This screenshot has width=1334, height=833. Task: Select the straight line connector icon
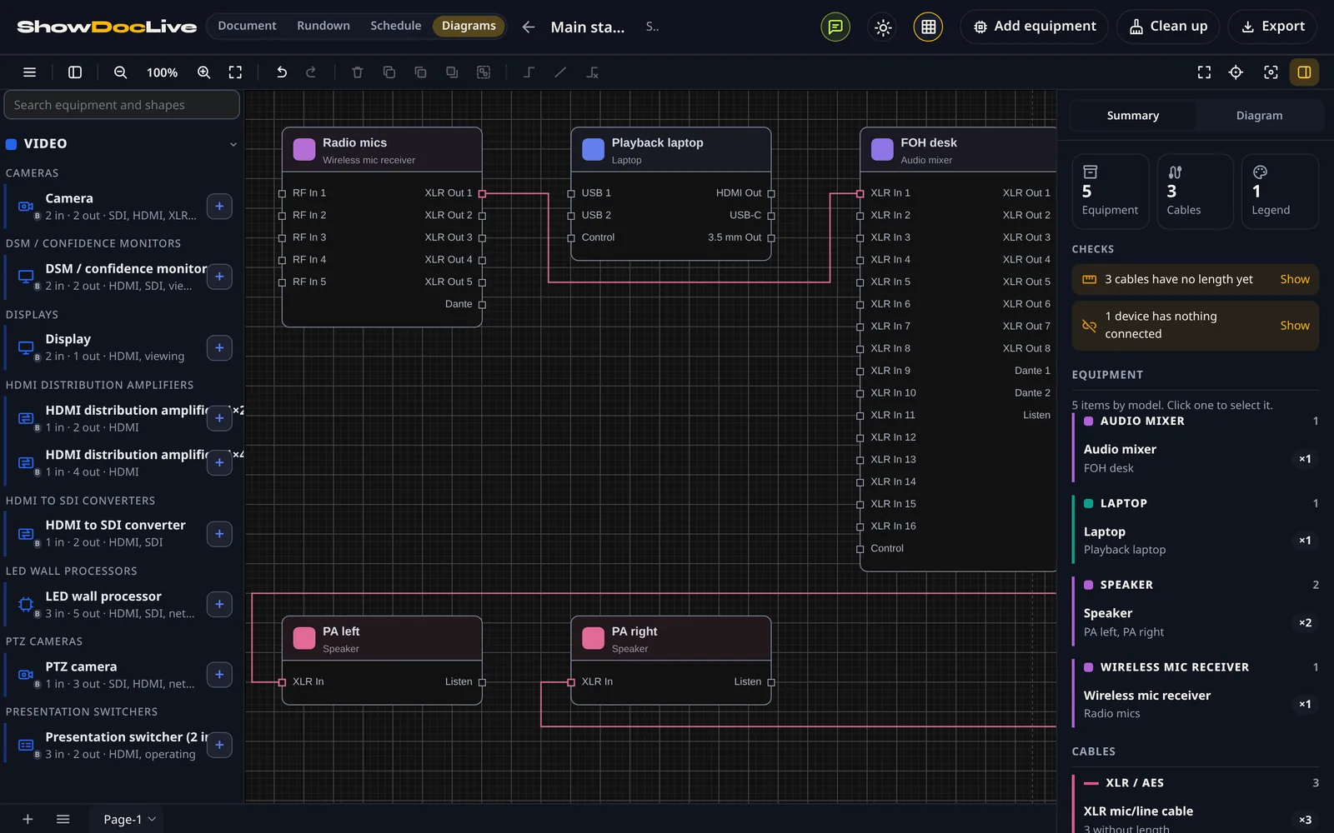(x=560, y=72)
